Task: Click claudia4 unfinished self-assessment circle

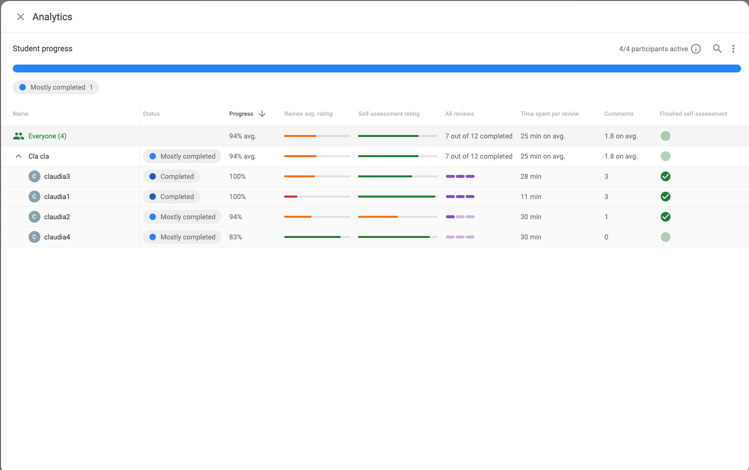Action: [665, 237]
